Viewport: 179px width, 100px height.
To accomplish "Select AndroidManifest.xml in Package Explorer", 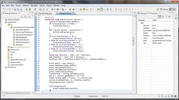I will tap(18, 60).
